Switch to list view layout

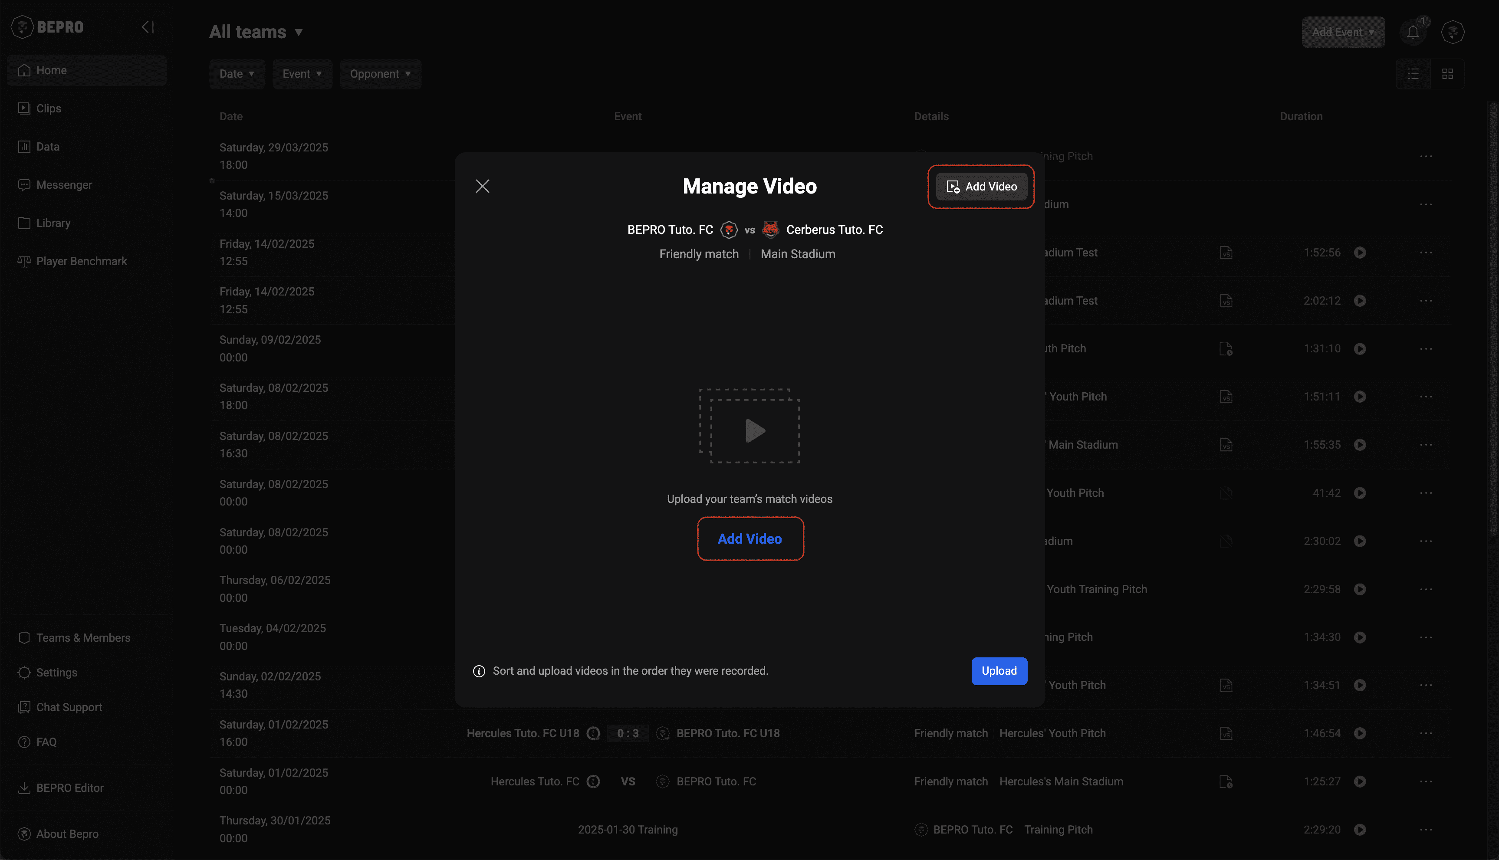(x=1413, y=74)
